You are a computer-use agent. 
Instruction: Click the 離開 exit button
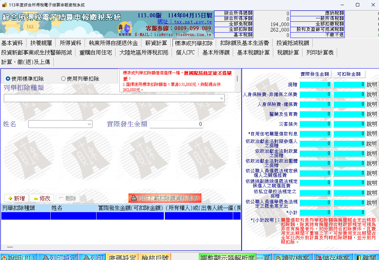click(x=366, y=257)
